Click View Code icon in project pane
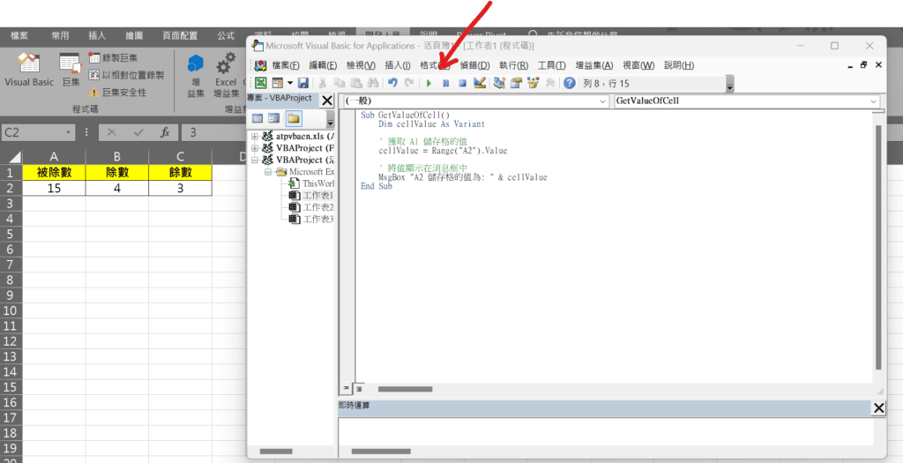Screen dimensions: 903x463 (x=258, y=118)
